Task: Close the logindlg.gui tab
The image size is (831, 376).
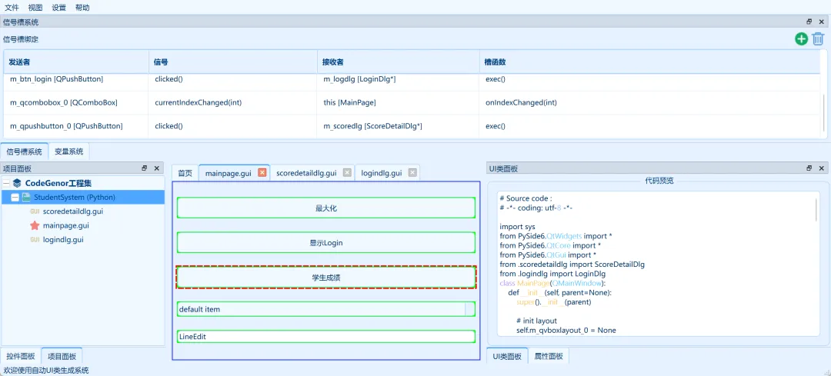Action: [412, 173]
